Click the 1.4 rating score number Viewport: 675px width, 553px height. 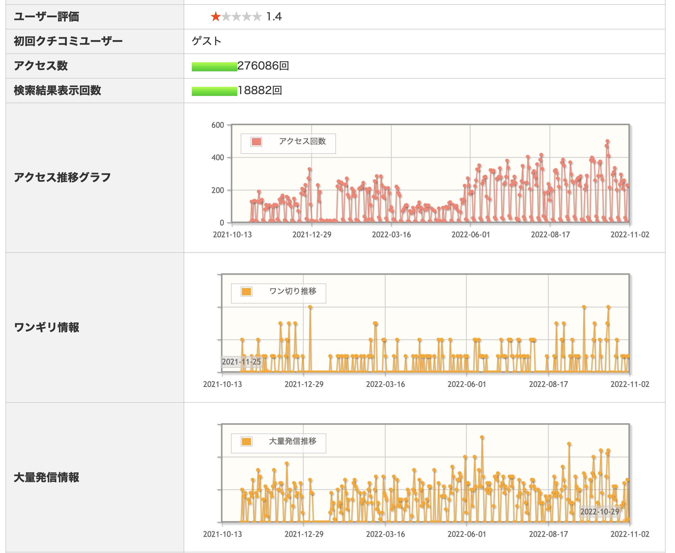click(x=274, y=17)
